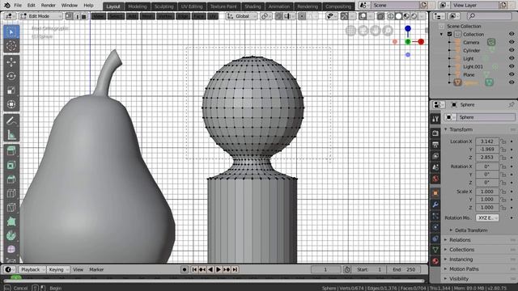Select the Spin tool
This screenshot has height=291, width=518.
coord(11,235)
